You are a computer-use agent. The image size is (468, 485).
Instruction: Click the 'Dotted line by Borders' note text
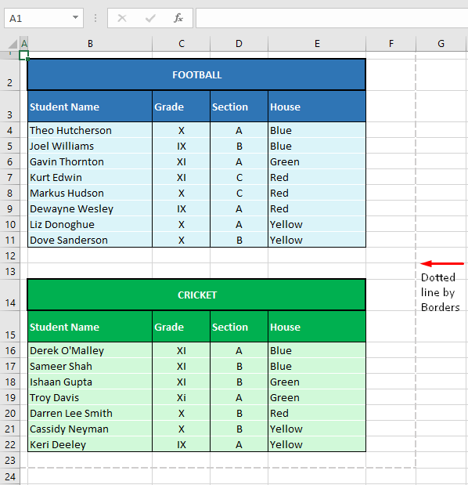click(x=440, y=292)
